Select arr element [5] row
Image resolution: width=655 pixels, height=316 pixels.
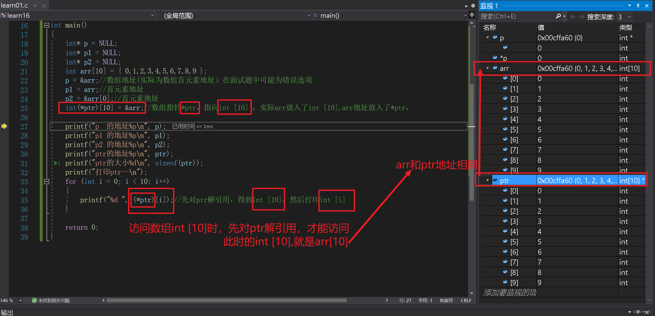pos(564,129)
